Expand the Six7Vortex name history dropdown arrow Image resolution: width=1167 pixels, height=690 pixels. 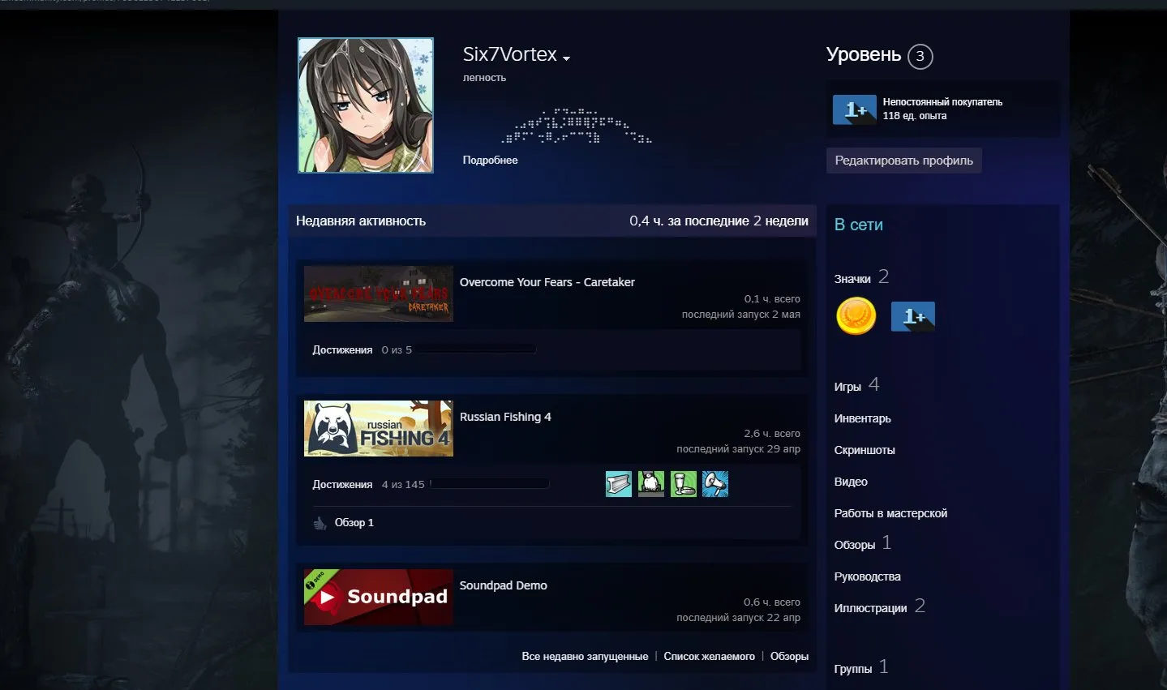(566, 58)
